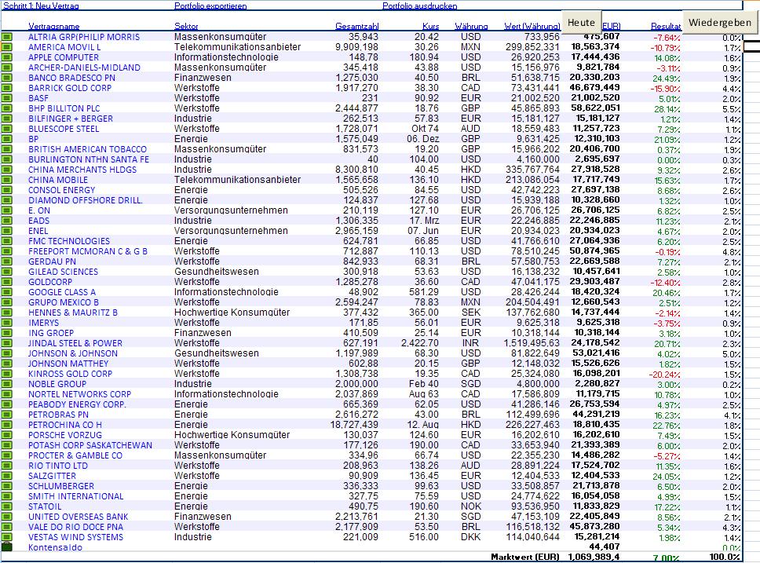Screen dimensions: 760x563
Task: Open ING GROEP contract link
Action: 51,333
